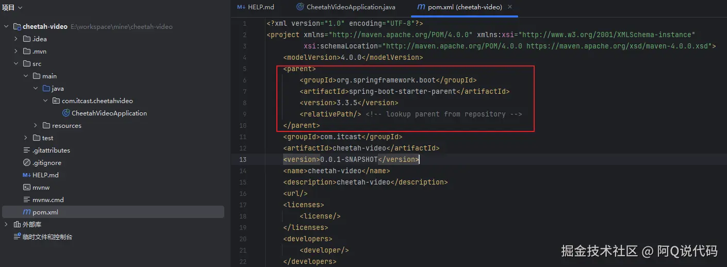This screenshot has height=267, width=727.
Task: Click the cheetah-video module folder icon
Action: pyautogui.click(x=17, y=27)
